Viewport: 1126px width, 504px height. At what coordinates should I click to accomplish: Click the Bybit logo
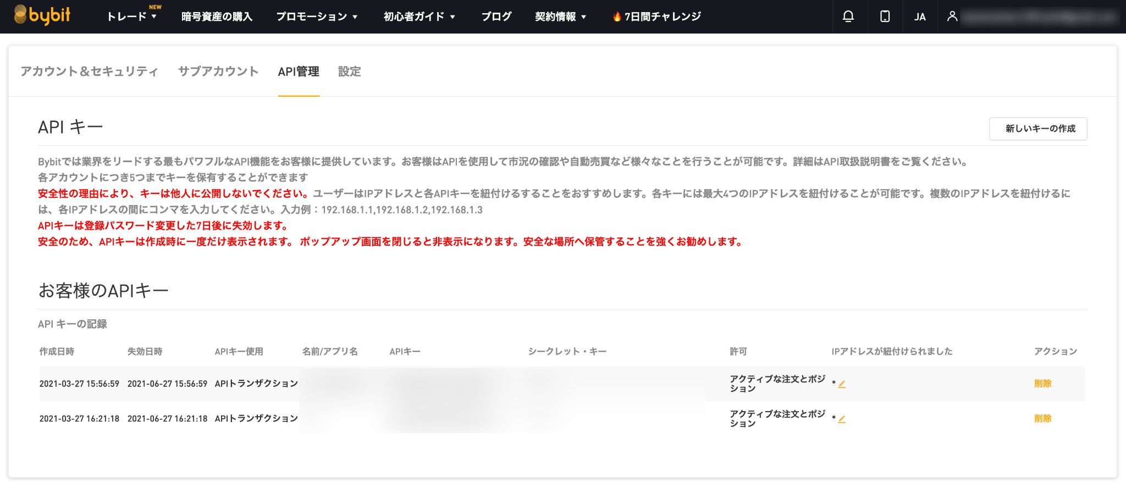coord(43,16)
